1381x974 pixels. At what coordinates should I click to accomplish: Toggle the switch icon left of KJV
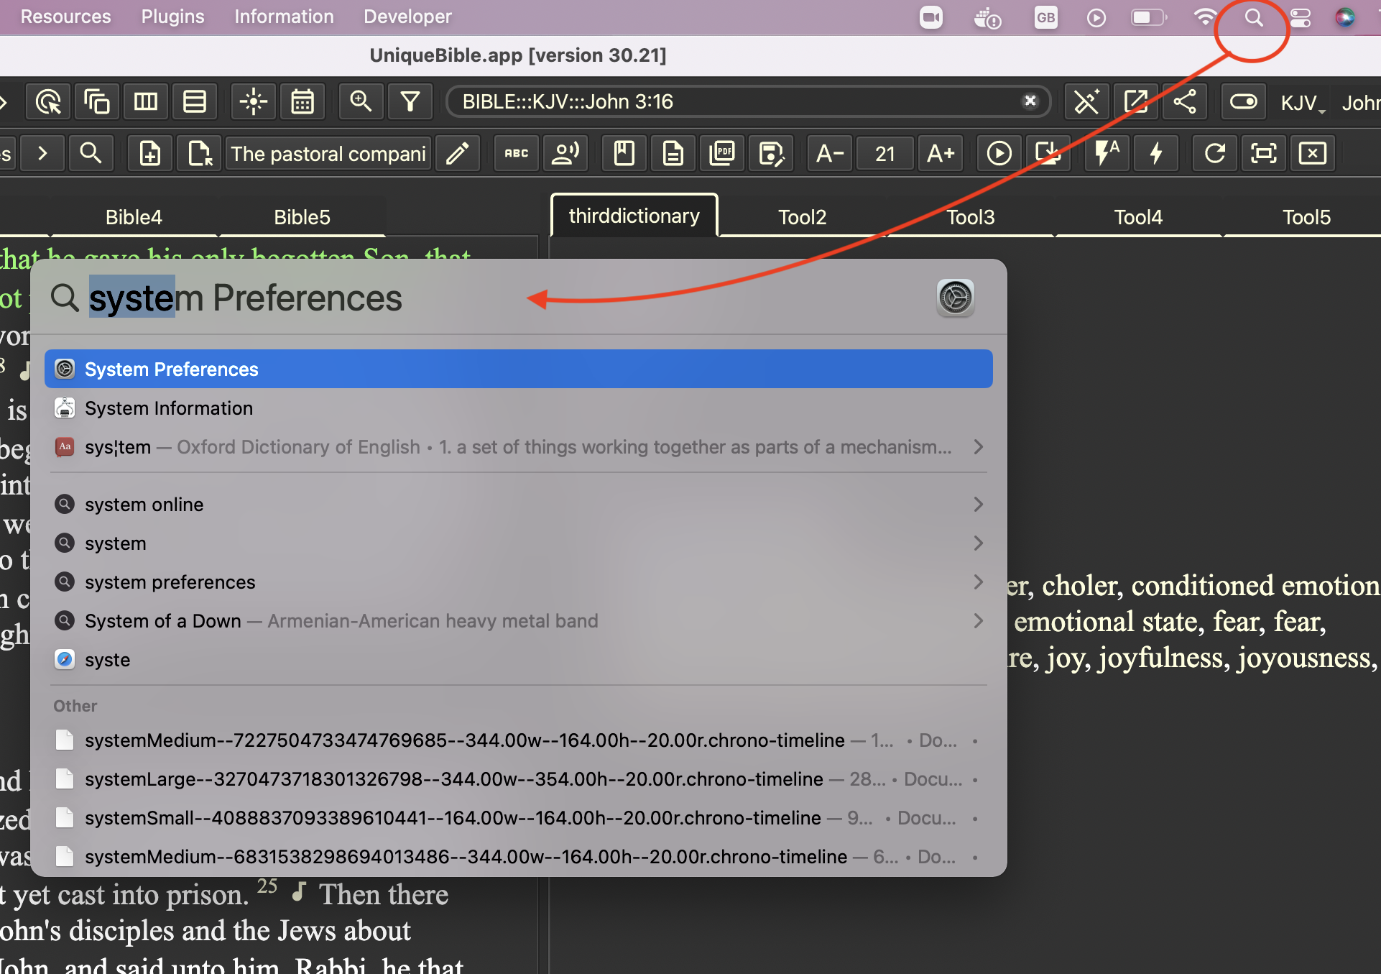coord(1243,101)
